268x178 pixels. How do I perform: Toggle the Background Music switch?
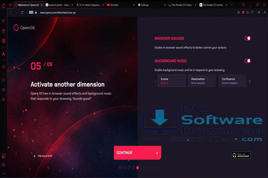247,61
